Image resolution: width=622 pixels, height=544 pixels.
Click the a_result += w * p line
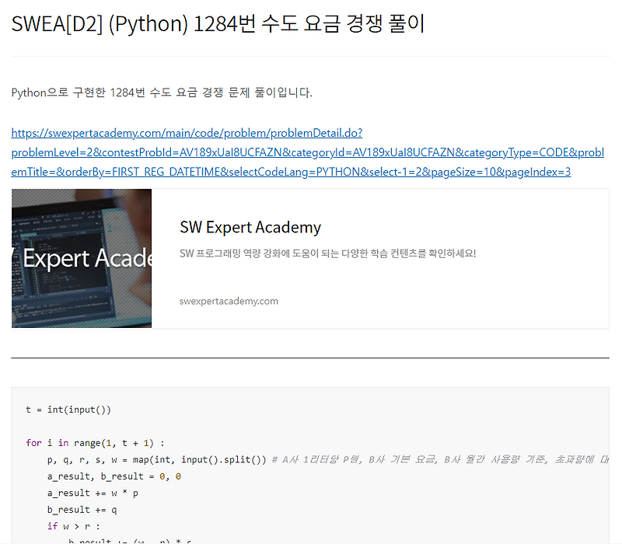point(93,492)
